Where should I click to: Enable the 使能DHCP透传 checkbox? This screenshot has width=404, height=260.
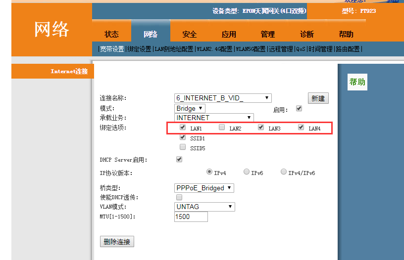179,197
